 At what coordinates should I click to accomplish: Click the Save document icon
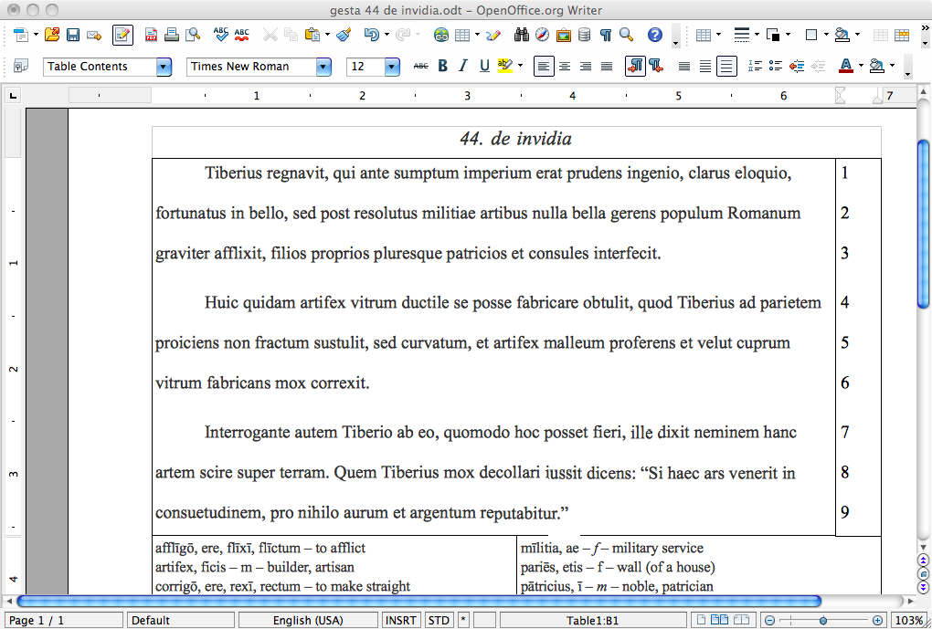click(x=72, y=35)
